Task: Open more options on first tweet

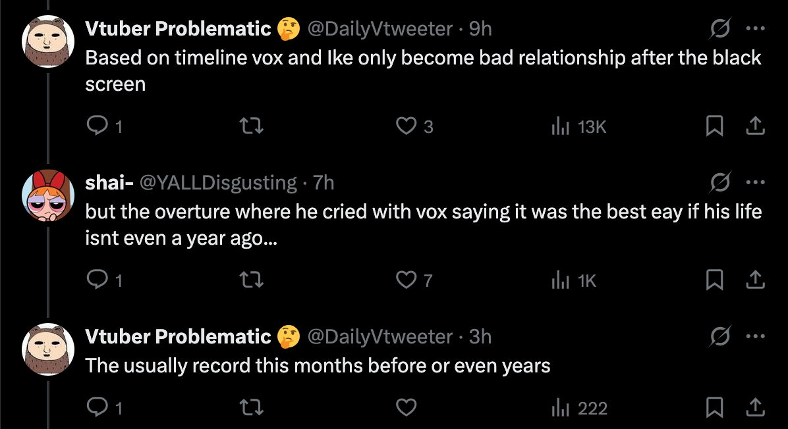Action: pyautogui.click(x=755, y=29)
